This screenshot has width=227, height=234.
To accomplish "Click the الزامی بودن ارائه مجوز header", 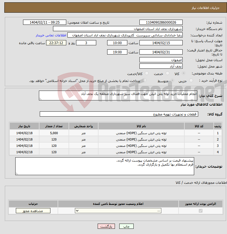I will (x=200, y=204).
